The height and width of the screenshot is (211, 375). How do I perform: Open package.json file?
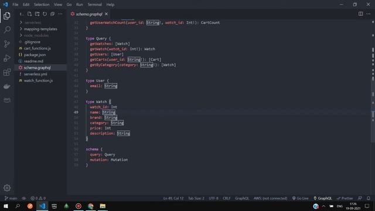pos(40,55)
